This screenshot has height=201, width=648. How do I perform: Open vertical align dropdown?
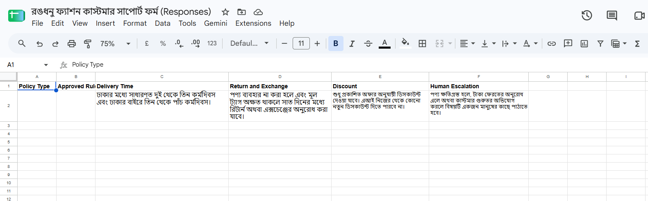[x=488, y=43]
